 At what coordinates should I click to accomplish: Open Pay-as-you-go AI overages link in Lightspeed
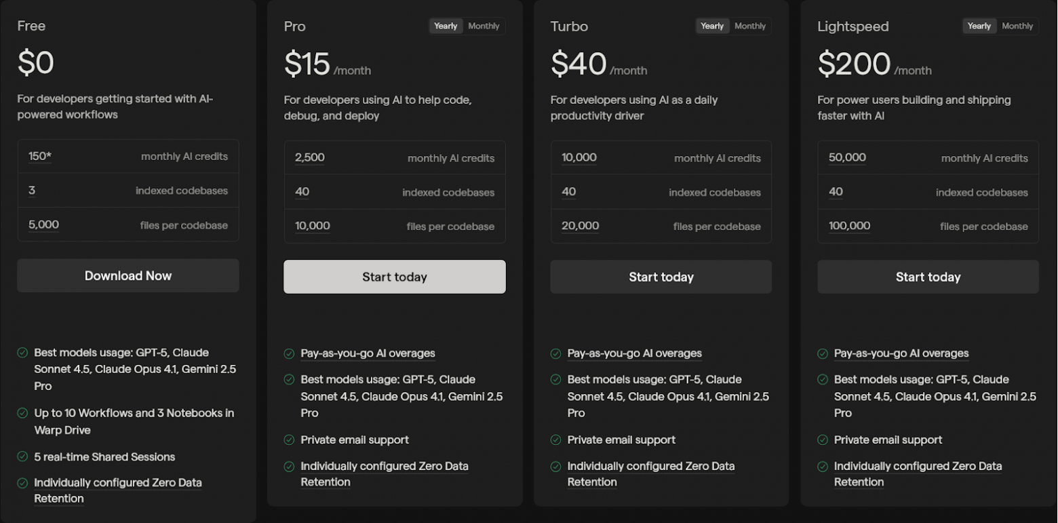[x=901, y=353]
